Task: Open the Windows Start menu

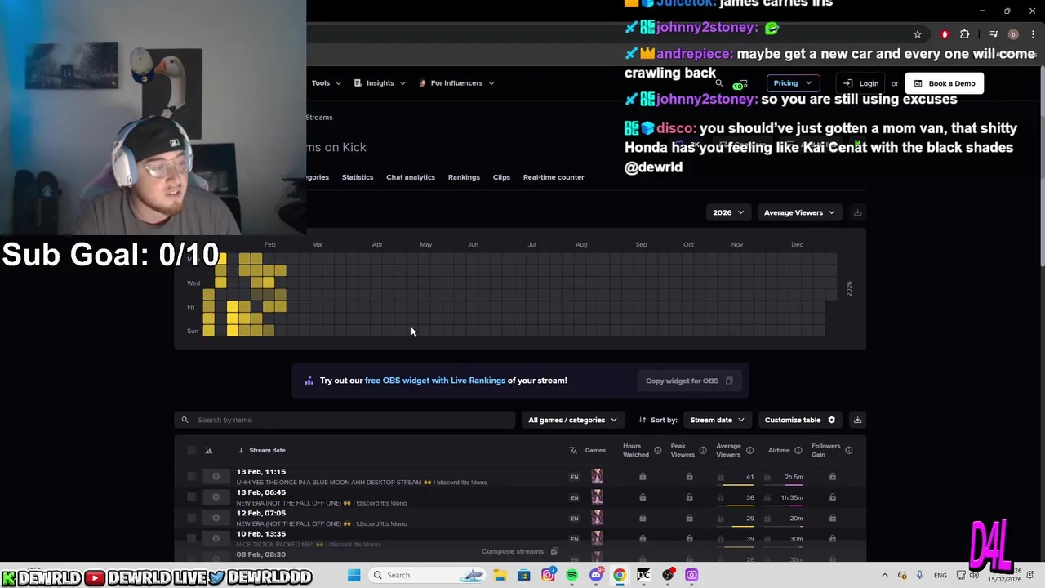Action: (x=354, y=575)
